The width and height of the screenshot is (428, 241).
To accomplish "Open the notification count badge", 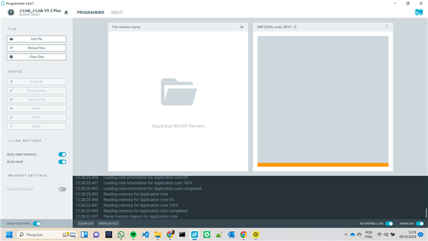I will (421, 234).
